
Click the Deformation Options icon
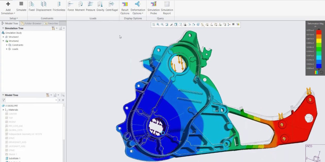pyautogui.click(x=137, y=4)
